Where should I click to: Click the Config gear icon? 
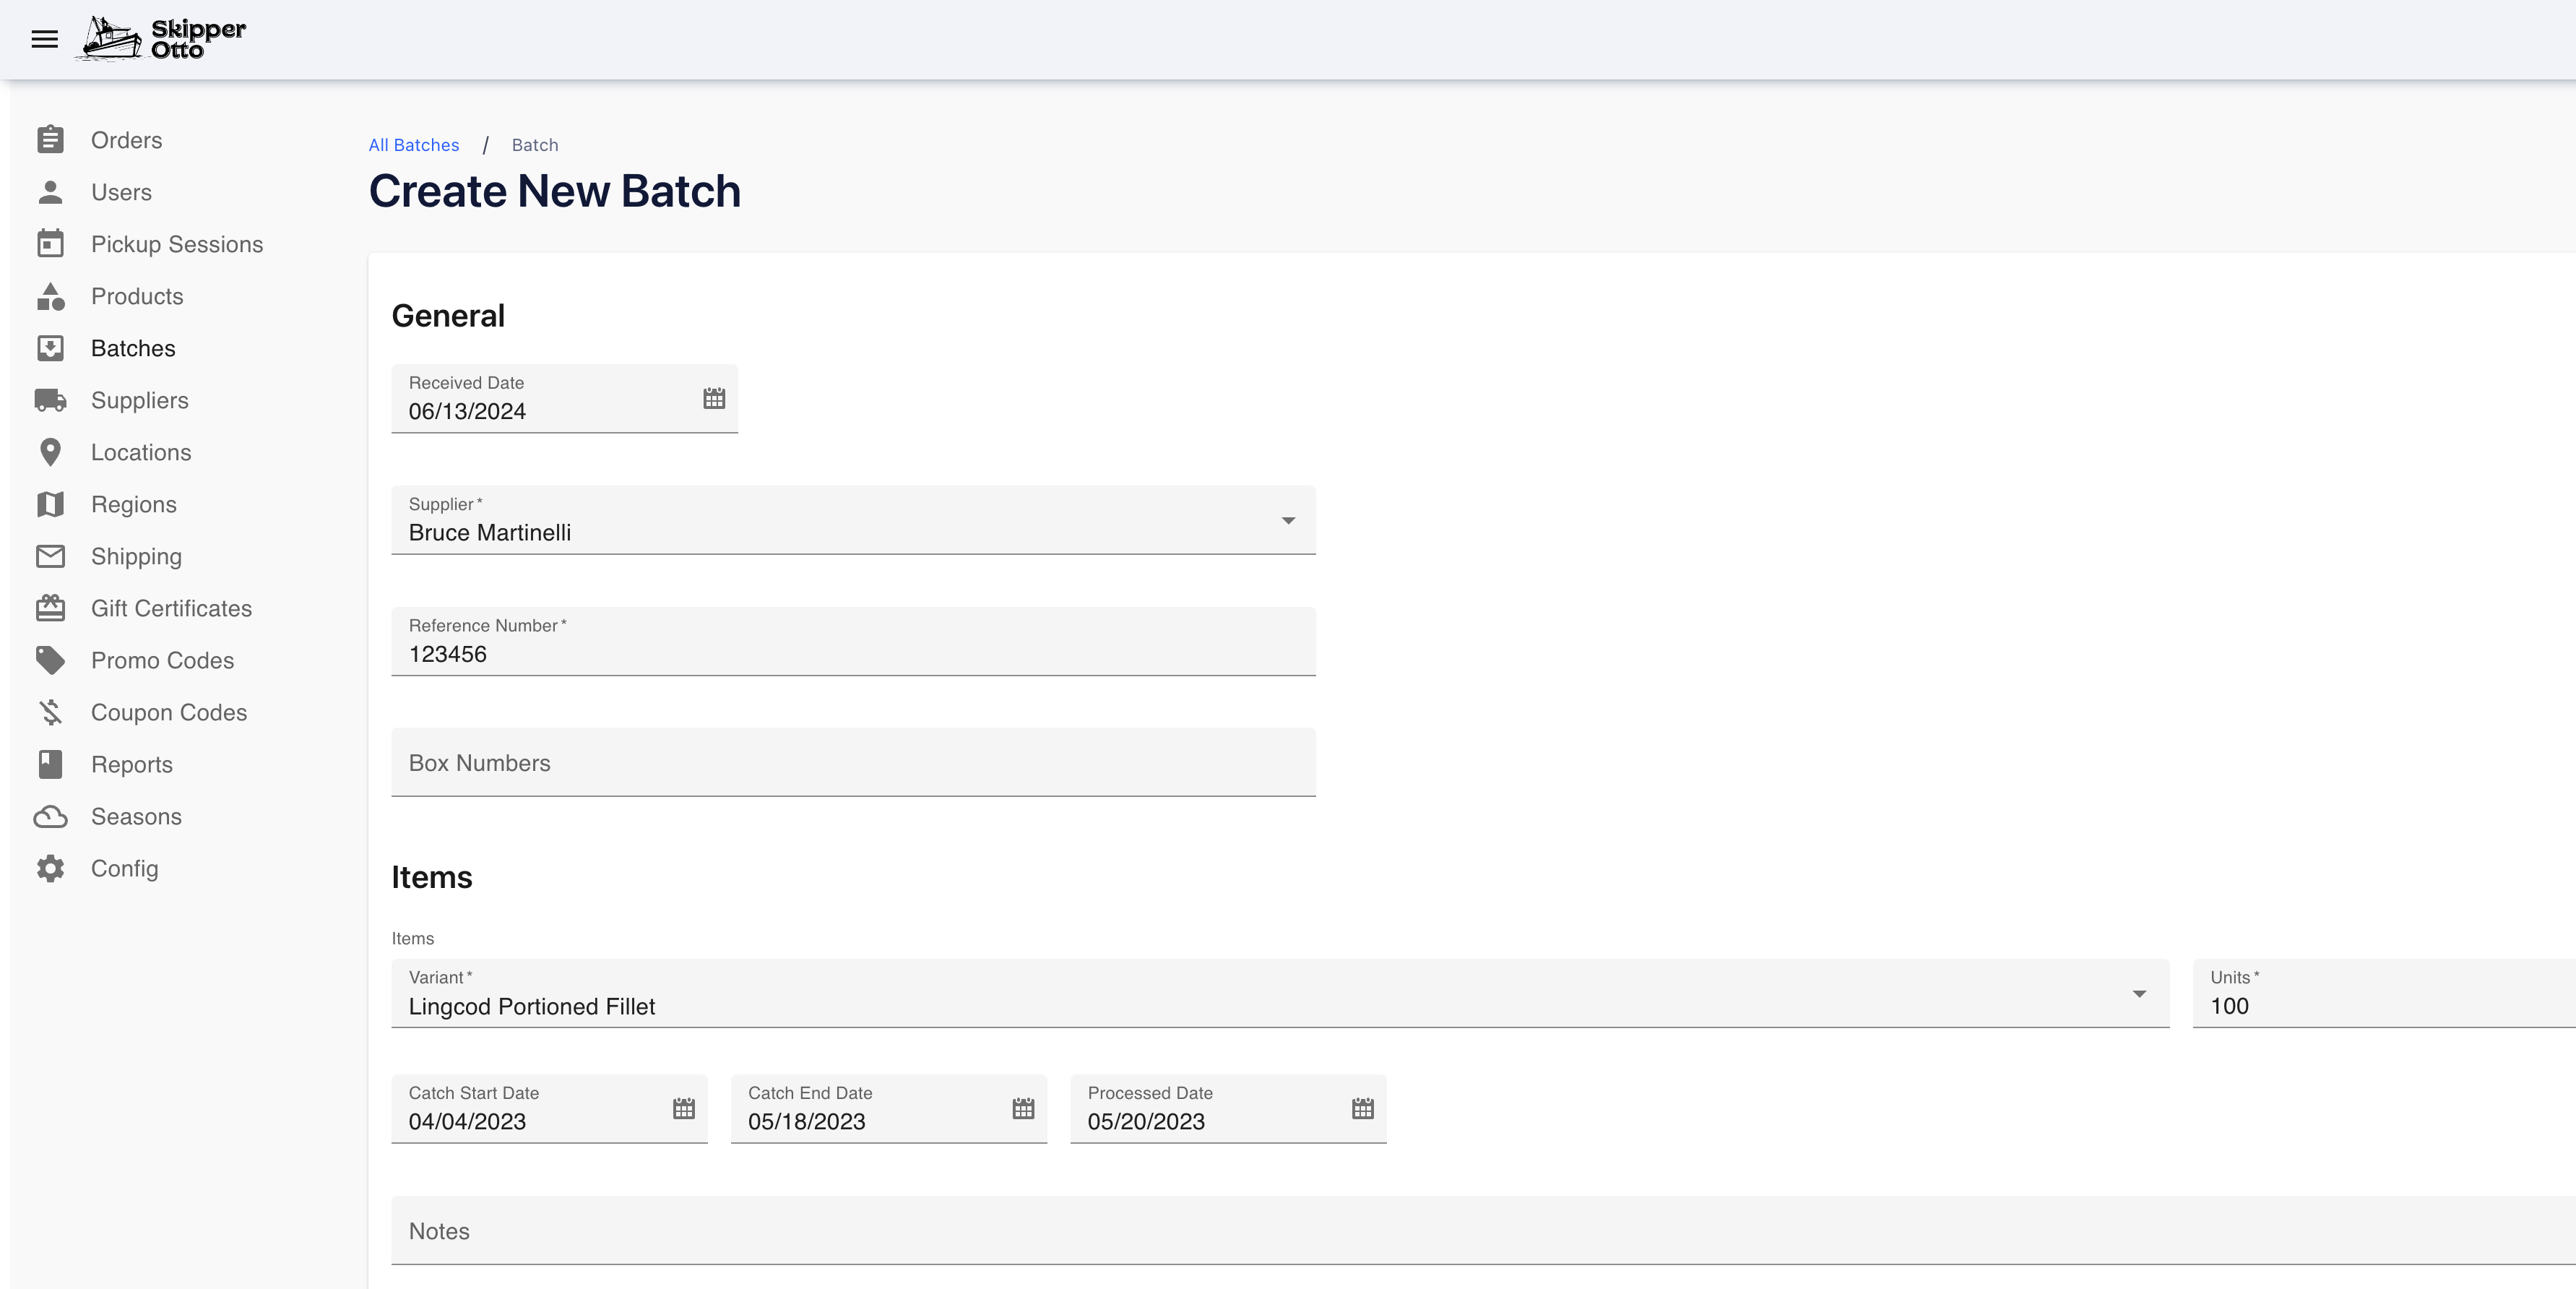(x=50, y=868)
